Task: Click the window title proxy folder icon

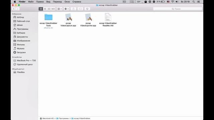Action: point(97,5)
